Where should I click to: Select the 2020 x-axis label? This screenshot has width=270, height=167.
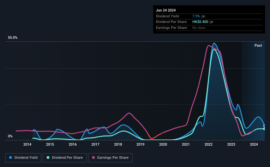163,144
